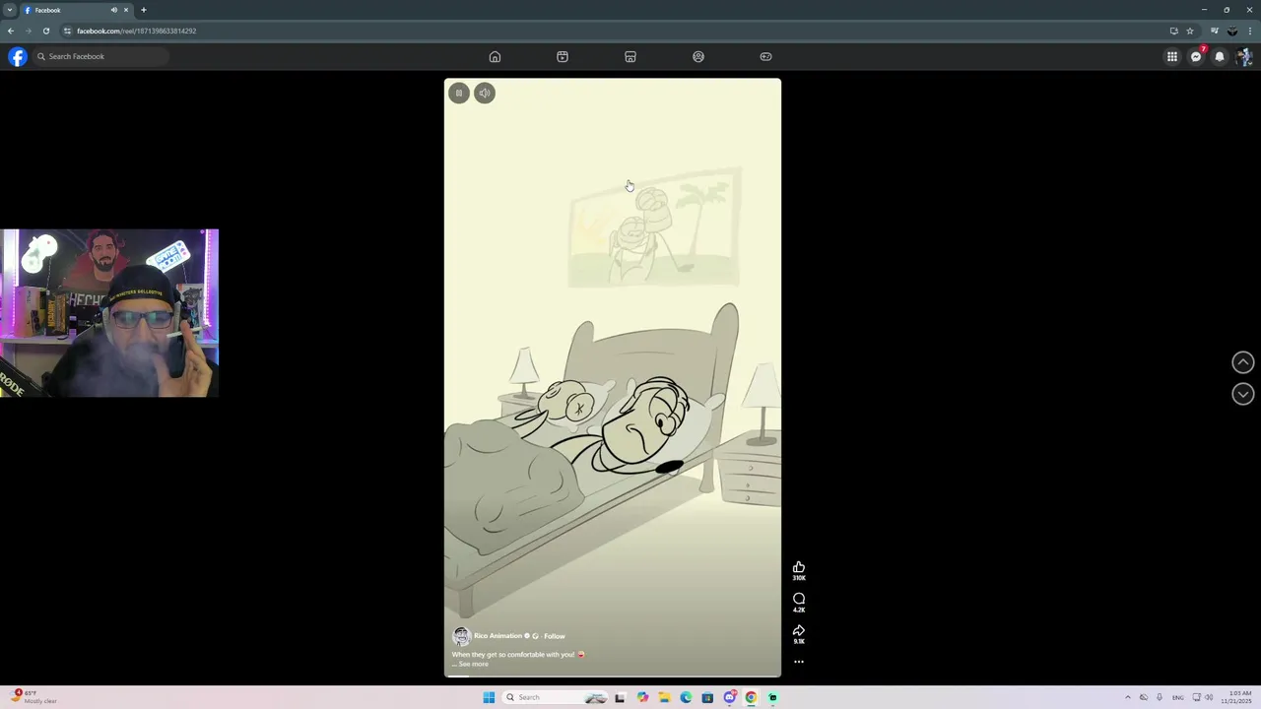Like the reel with thumbs-up icon
The image size is (1261, 709).
(x=799, y=567)
